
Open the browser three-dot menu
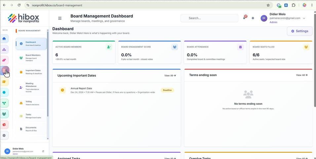tap(312, 5)
